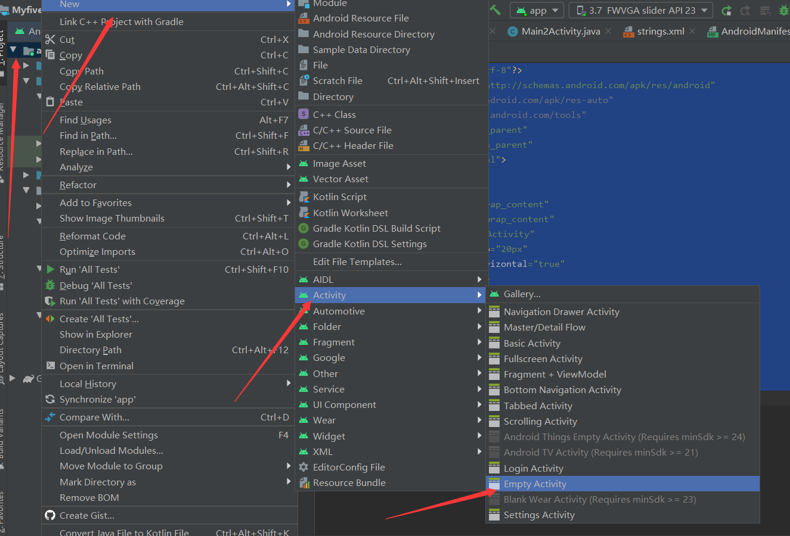This screenshot has width=790, height=536.
Task: Select Settings Activity
Action: [622, 515]
